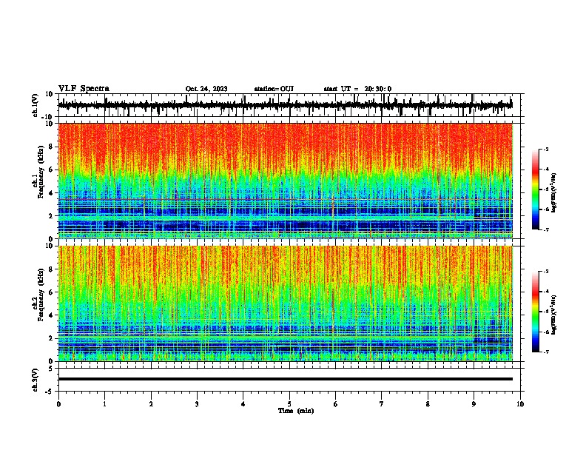Click the time axis tick label "2"

pos(151,404)
